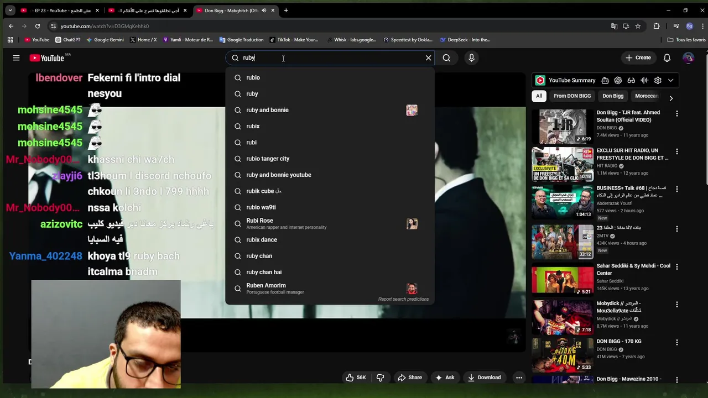
Task: Open options menu for Mobydick video
Action: (x=677, y=305)
